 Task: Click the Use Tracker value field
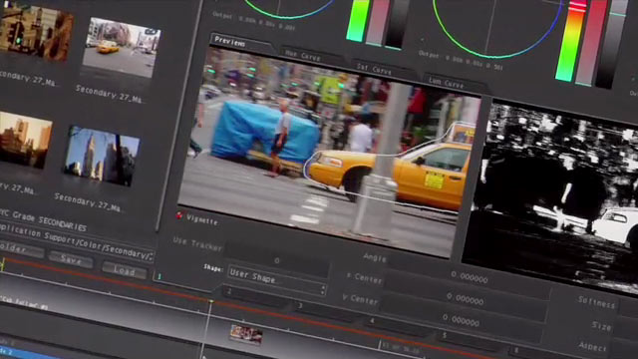pos(277,260)
